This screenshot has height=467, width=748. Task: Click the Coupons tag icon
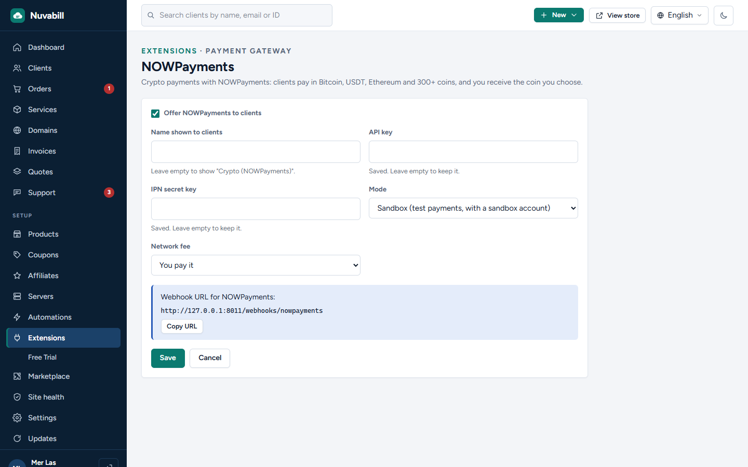coord(17,255)
